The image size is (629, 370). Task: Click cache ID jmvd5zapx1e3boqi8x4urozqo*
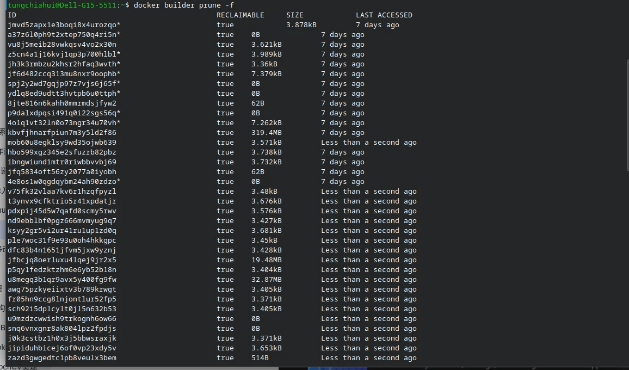[x=64, y=25]
